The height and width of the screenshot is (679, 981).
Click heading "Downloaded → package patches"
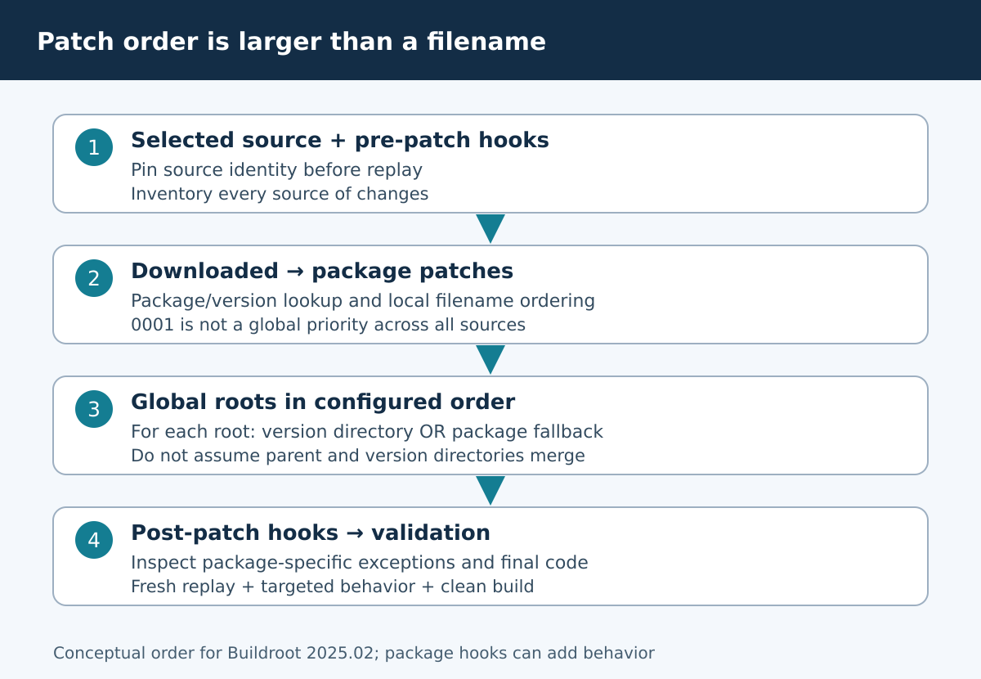pyautogui.click(x=322, y=272)
